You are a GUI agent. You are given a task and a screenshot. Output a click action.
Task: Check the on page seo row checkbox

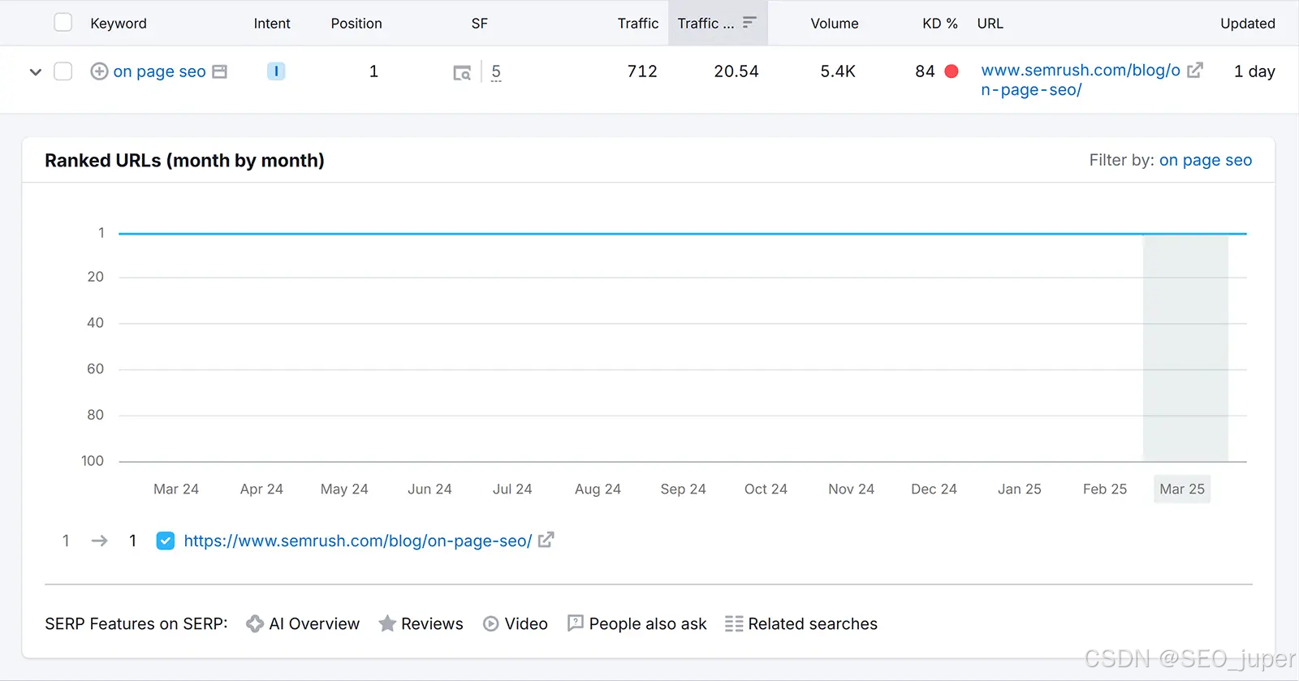[x=63, y=71]
